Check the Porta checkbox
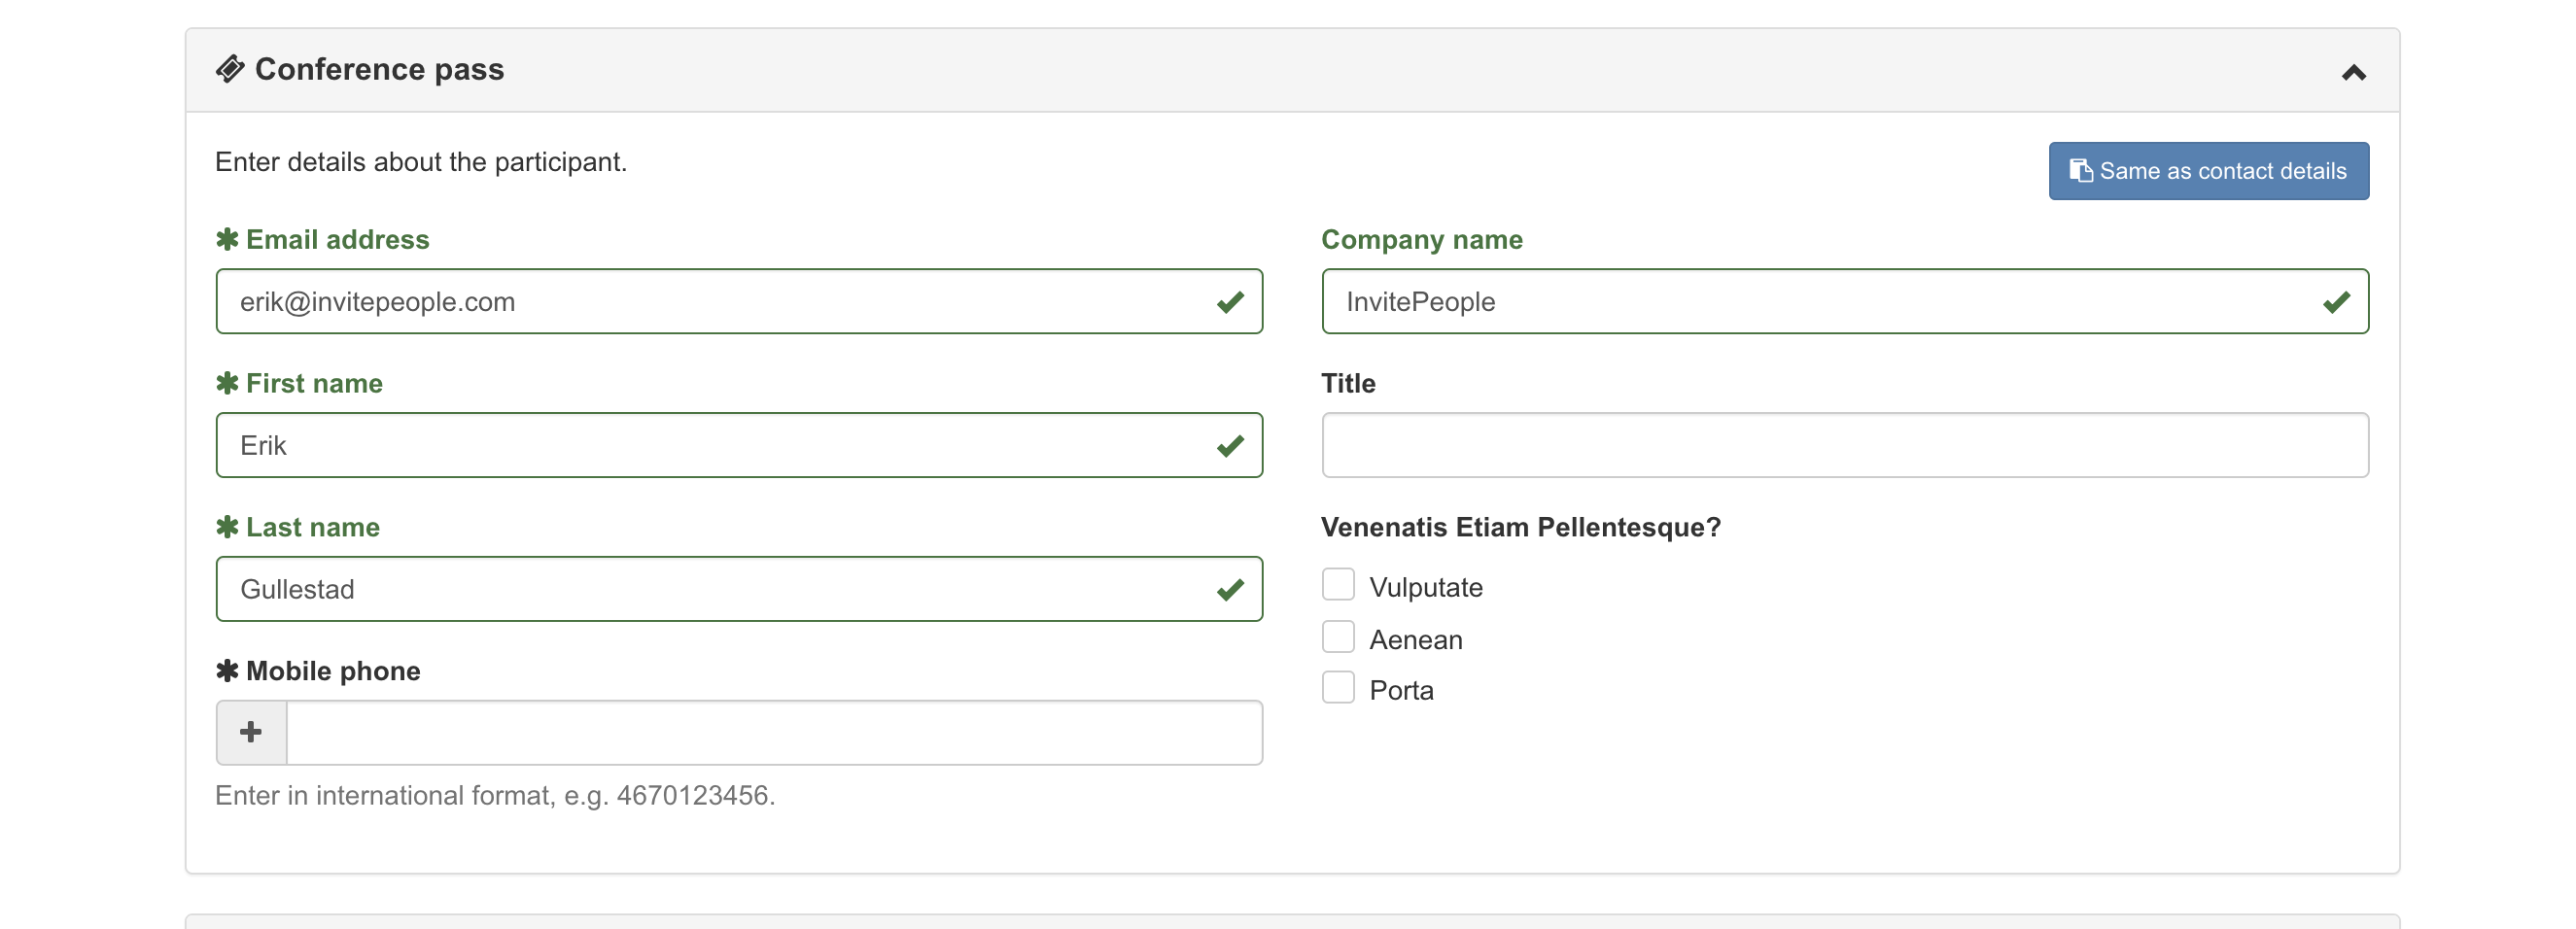The image size is (2576, 929). click(1338, 688)
